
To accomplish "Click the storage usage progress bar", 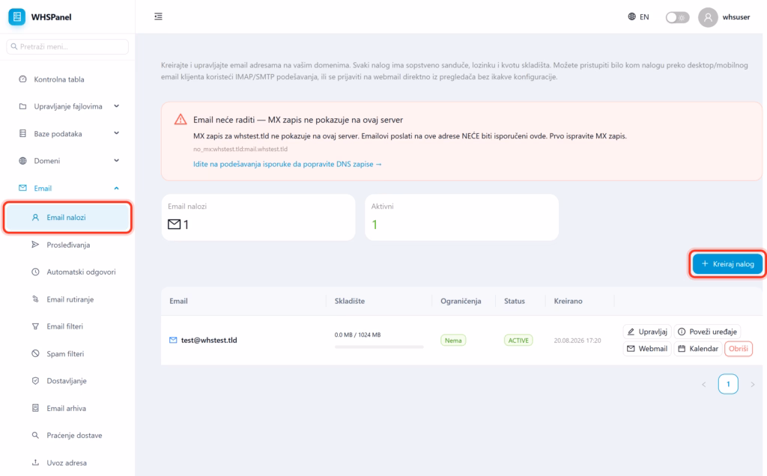I will point(378,347).
